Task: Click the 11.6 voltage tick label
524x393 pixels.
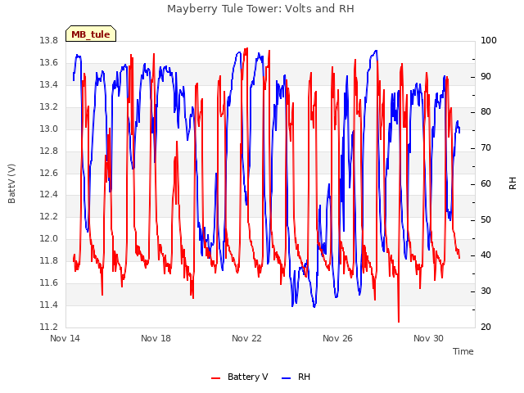Action: (49, 283)
